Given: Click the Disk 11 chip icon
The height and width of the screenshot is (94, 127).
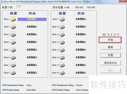Looking at the screenshot, I should point(62,35).
